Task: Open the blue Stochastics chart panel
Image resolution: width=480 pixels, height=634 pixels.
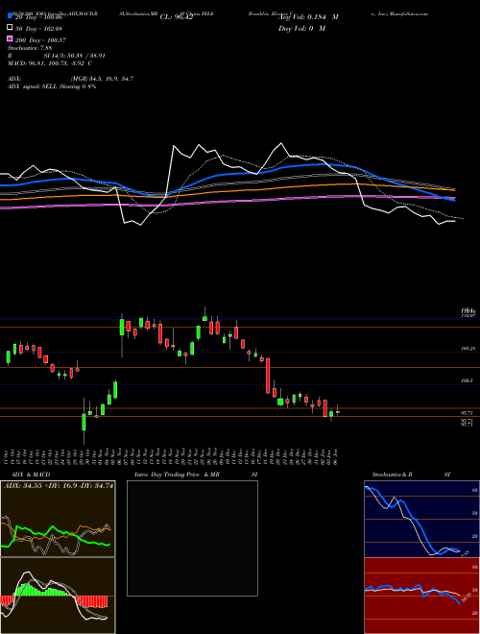Action: tap(421, 519)
